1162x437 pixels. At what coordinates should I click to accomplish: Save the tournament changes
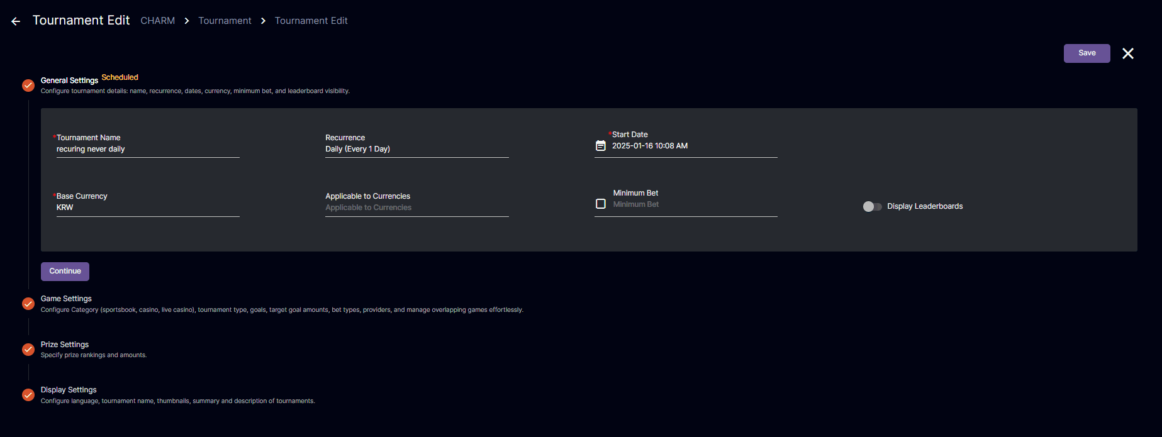click(1087, 53)
